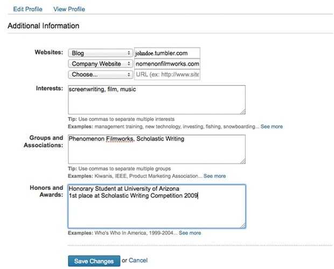Click See more under Groups examples
The image size is (334, 269).
(214, 176)
